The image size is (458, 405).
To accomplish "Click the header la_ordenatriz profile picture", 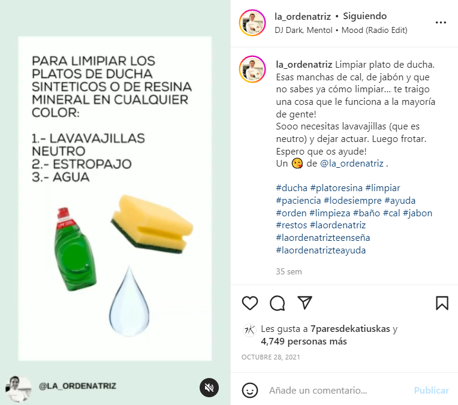I will [252, 23].
